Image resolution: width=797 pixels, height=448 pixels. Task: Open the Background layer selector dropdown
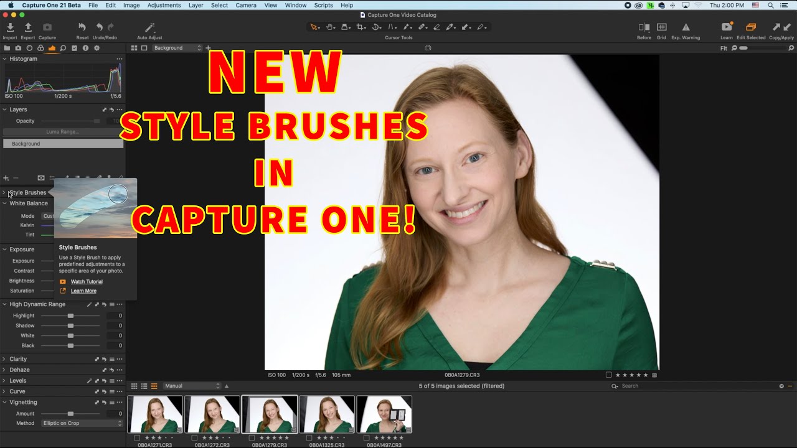coord(177,48)
